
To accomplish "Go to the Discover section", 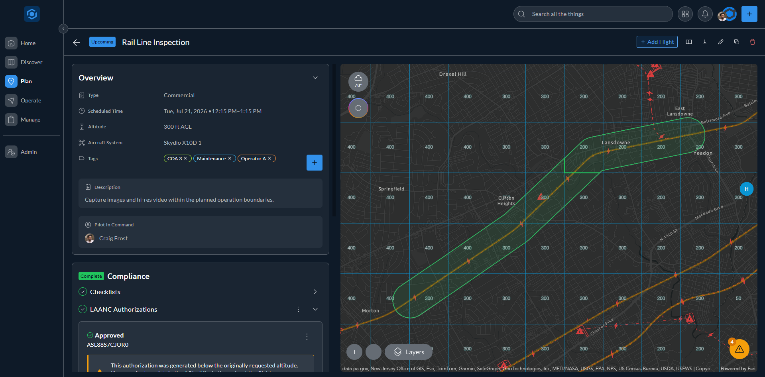I will (31, 62).
